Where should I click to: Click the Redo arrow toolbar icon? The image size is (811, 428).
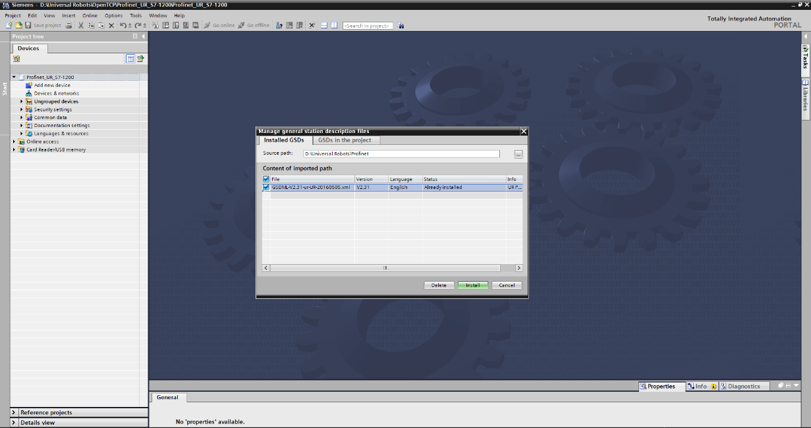138,26
